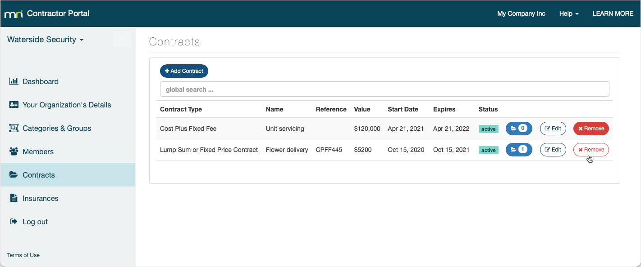The width and height of the screenshot is (641, 267).
Task: Click the Members people icon
Action: [14, 151]
